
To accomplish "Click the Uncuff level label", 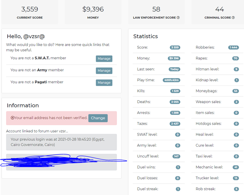I will click(148, 156).
